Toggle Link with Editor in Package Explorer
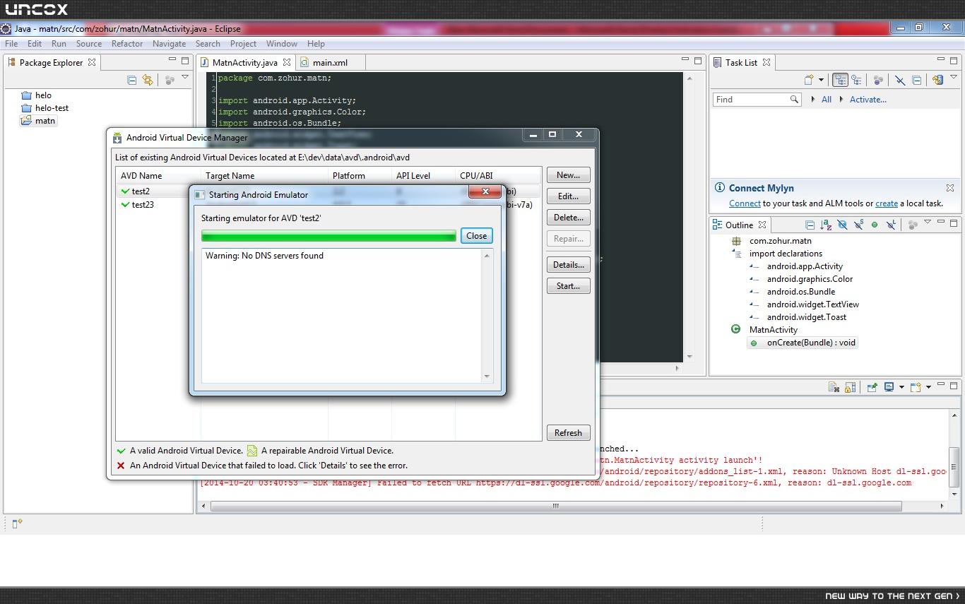This screenshot has height=604, width=965. tap(148, 80)
